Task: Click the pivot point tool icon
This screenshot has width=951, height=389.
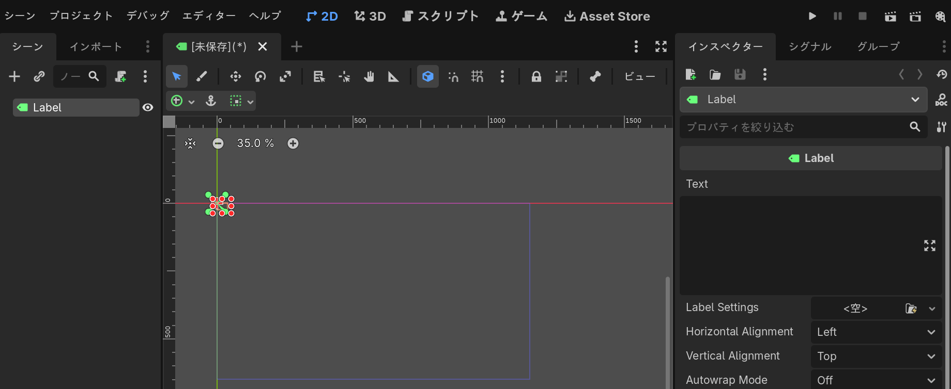Action: point(344,76)
